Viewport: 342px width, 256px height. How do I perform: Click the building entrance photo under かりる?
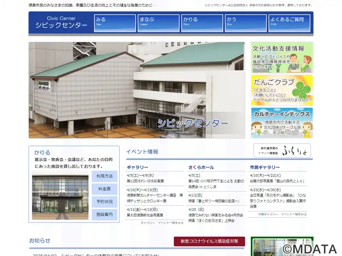[60, 195]
